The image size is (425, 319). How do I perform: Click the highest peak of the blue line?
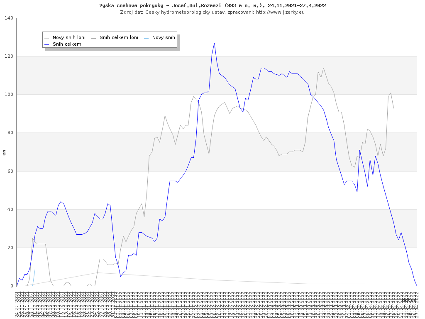tap(214, 43)
